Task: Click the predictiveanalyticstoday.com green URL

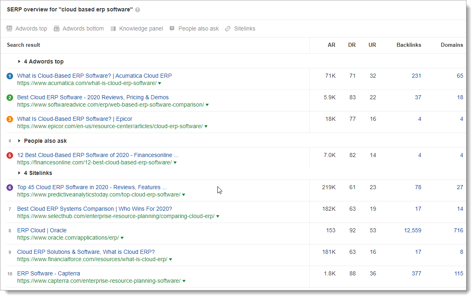Action: coord(99,194)
